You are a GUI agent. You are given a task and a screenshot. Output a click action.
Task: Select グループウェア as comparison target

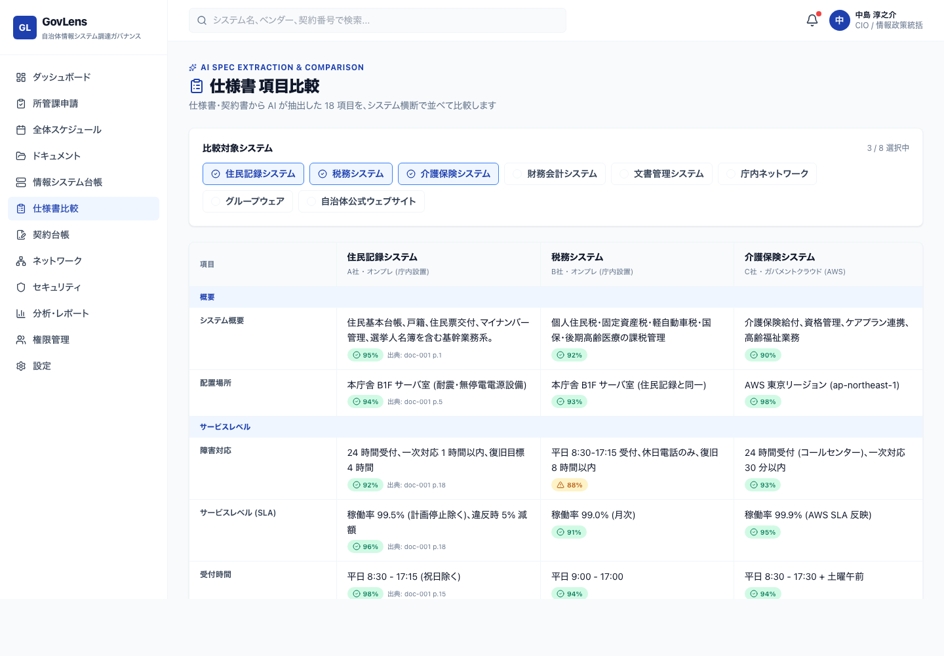[x=248, y=201]
